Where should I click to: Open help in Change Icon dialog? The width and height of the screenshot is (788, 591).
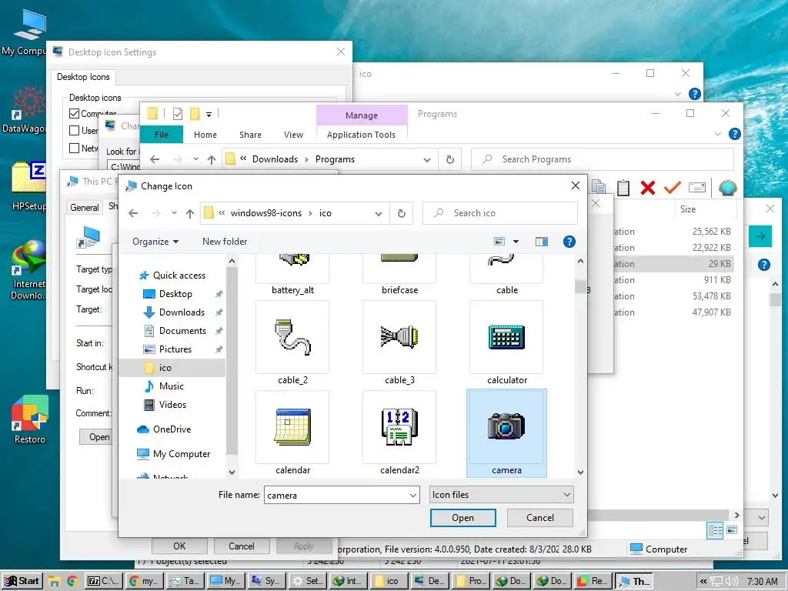click(569, 242)
